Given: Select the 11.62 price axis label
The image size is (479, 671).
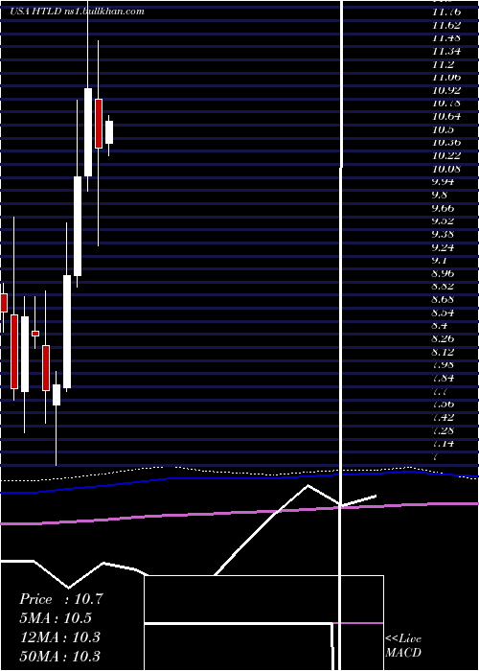Looking at the screenshot, I should point(446,25).
